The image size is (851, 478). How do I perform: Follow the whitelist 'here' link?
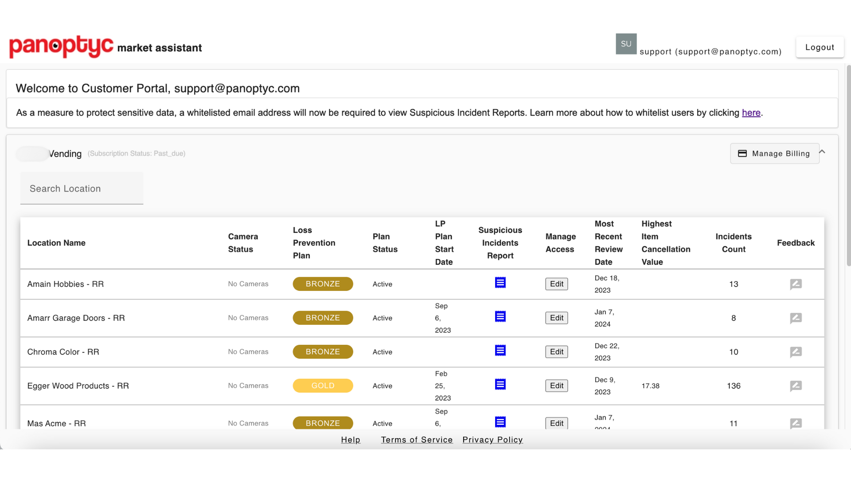coord(751,113)
